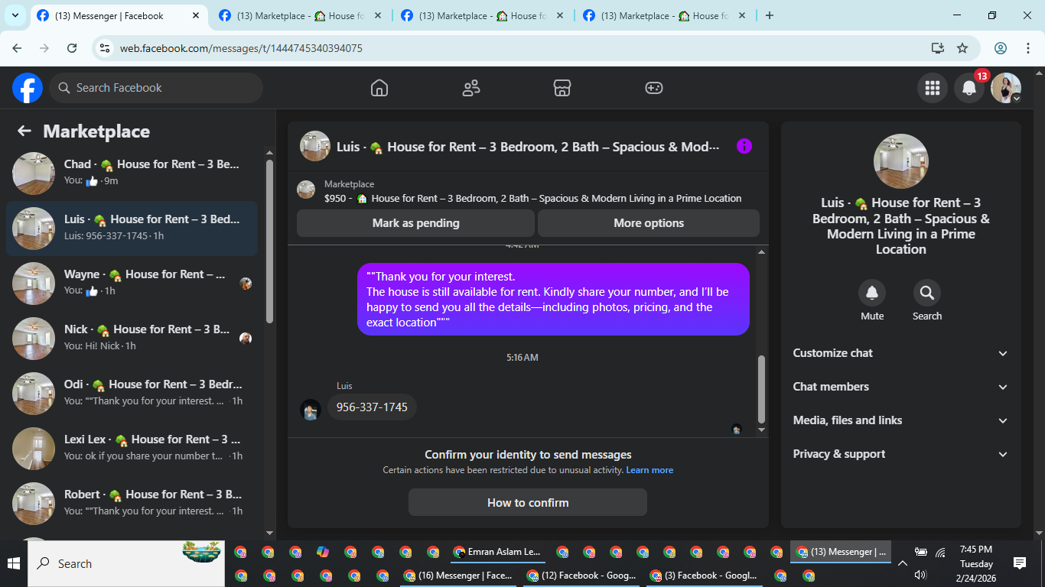The image size is (1045, 587).
Task: Open Nick conversation in list
Action: 132,338
